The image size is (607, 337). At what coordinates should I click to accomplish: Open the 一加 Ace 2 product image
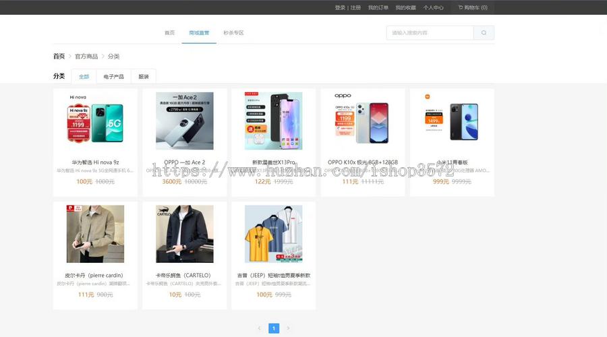pos(184,121)
